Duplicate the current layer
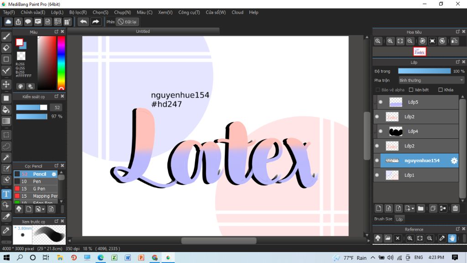Image resolution: width=467 pixels, height=263 pixels. pos(433,208)
